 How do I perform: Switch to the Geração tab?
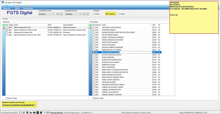tap(5, 19)
